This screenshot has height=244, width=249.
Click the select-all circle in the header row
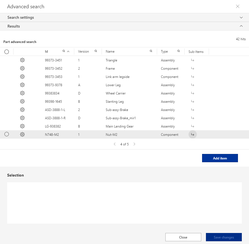click(x=7, y=51)
